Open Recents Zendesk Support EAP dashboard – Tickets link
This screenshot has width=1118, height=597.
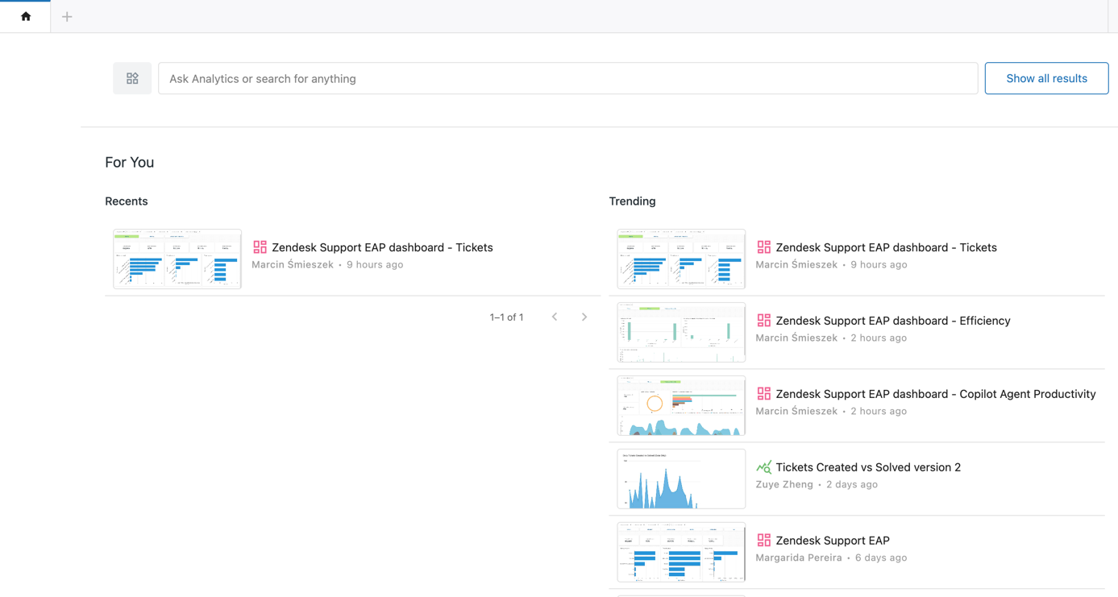(382, 247)
